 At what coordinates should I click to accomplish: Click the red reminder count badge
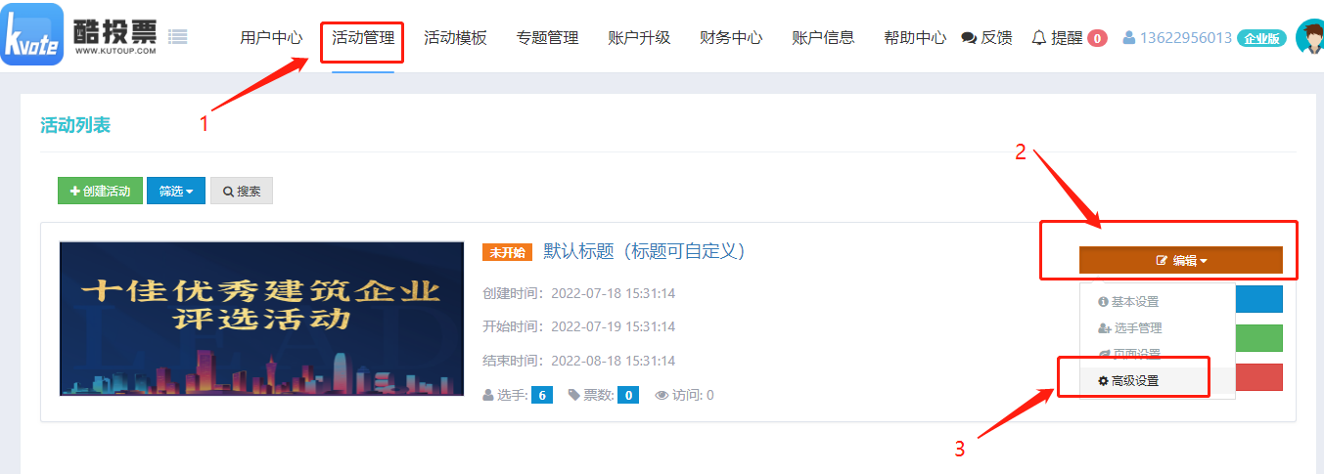pos(1097,38)
